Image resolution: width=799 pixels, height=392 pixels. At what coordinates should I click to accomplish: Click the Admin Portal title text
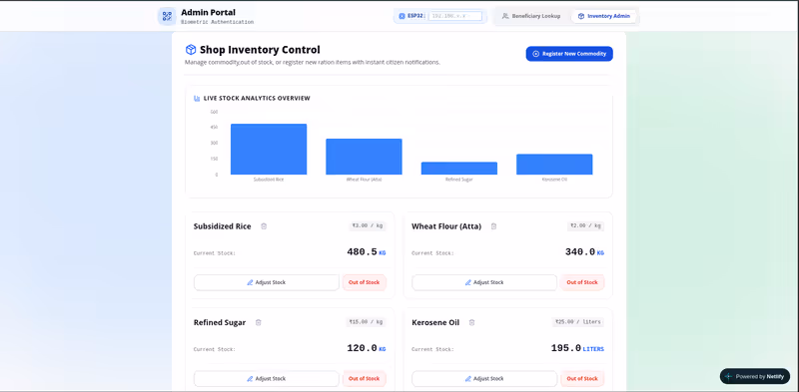pos(208,12)
